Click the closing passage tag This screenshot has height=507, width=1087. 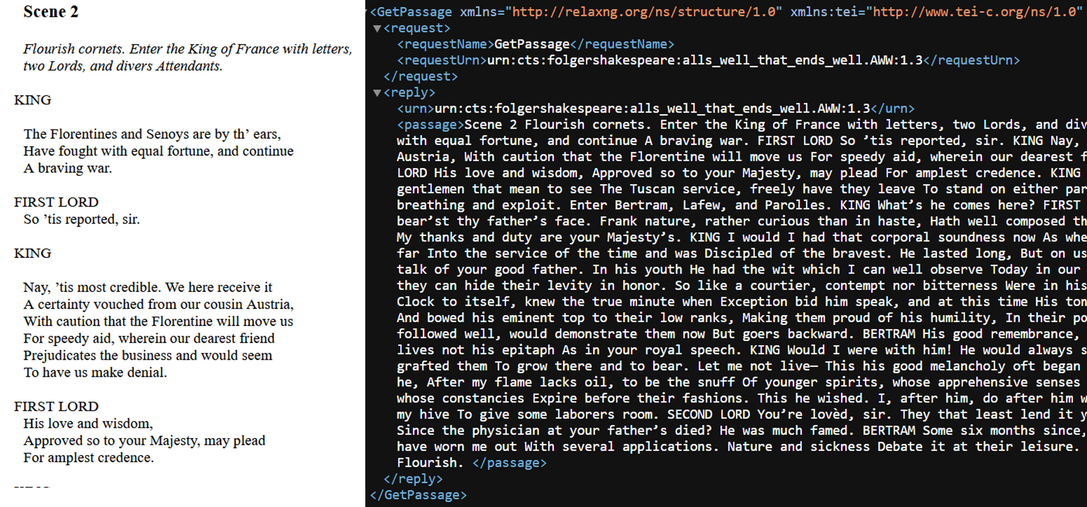(x=510, y=463)
